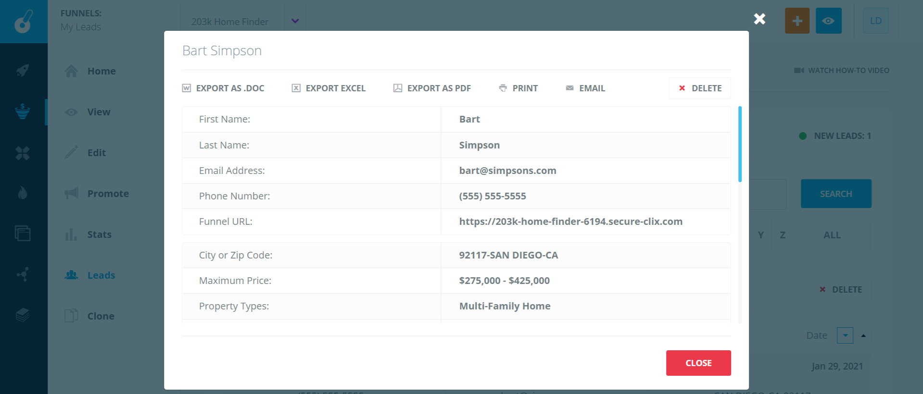Click the red CLOSE button
923x394 pixels.
pyautogui.click(x=698, y=363)
